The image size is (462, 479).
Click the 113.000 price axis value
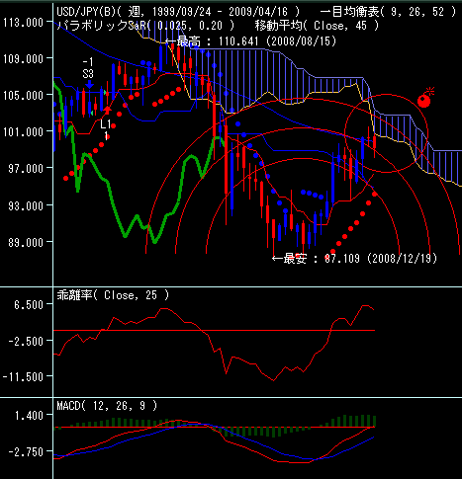pyautogui.click(x=23, y=23)
